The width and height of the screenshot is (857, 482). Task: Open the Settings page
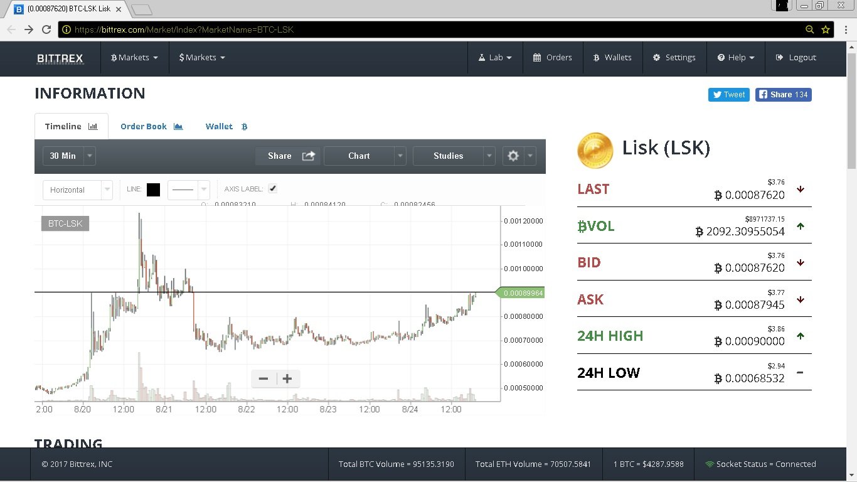(674, 58)
